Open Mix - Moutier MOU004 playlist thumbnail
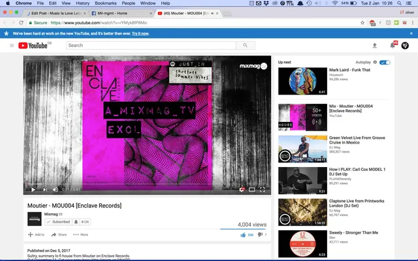Screen dimensions: 418x261 302,117
